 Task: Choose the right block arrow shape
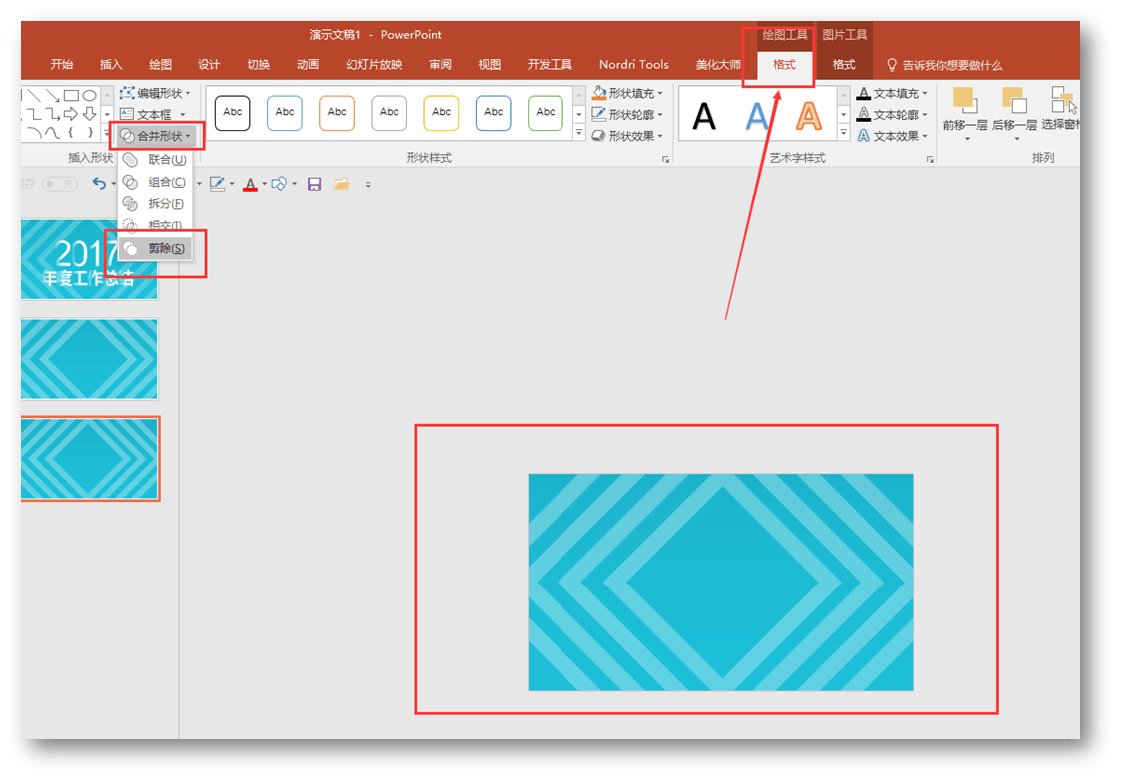(70, 113)
